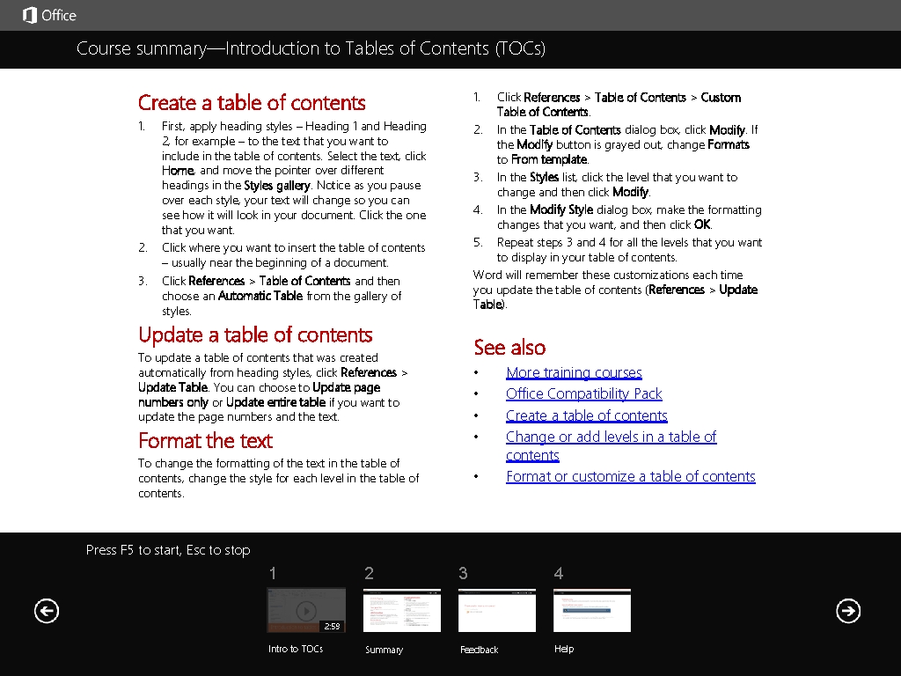The height and width of the screenshot is (676, 901).
Task: Click the Office brand text in header
Action: [59, 16]
